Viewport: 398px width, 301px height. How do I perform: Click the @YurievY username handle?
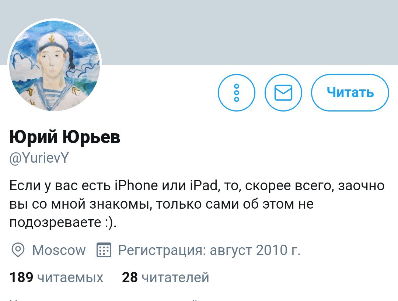pos(39,158)
